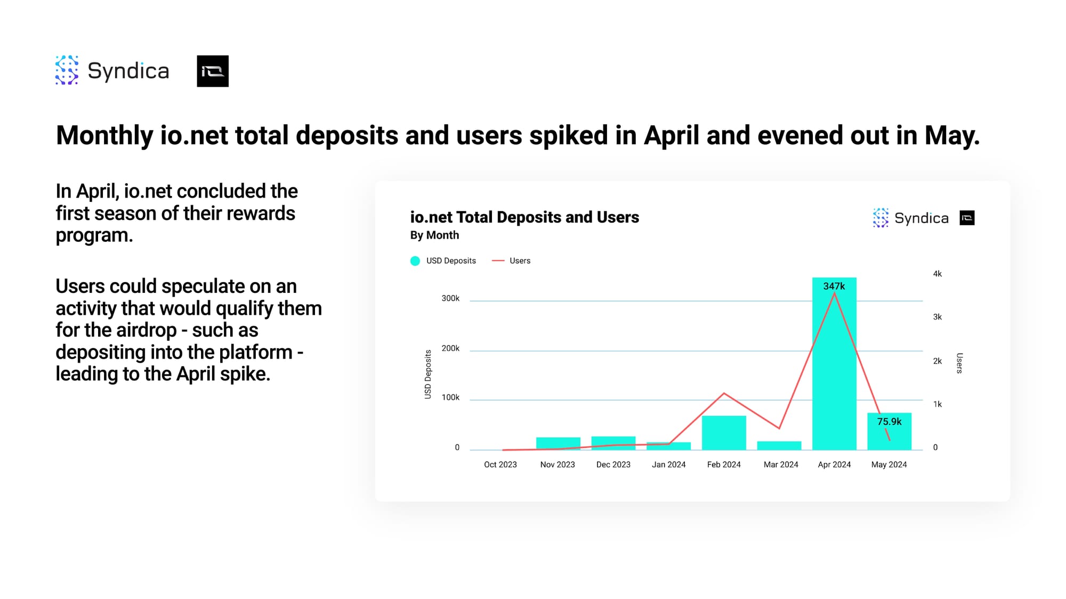
Task: Click the small io.net logo in the chart corner
Action: coord(967,218)
